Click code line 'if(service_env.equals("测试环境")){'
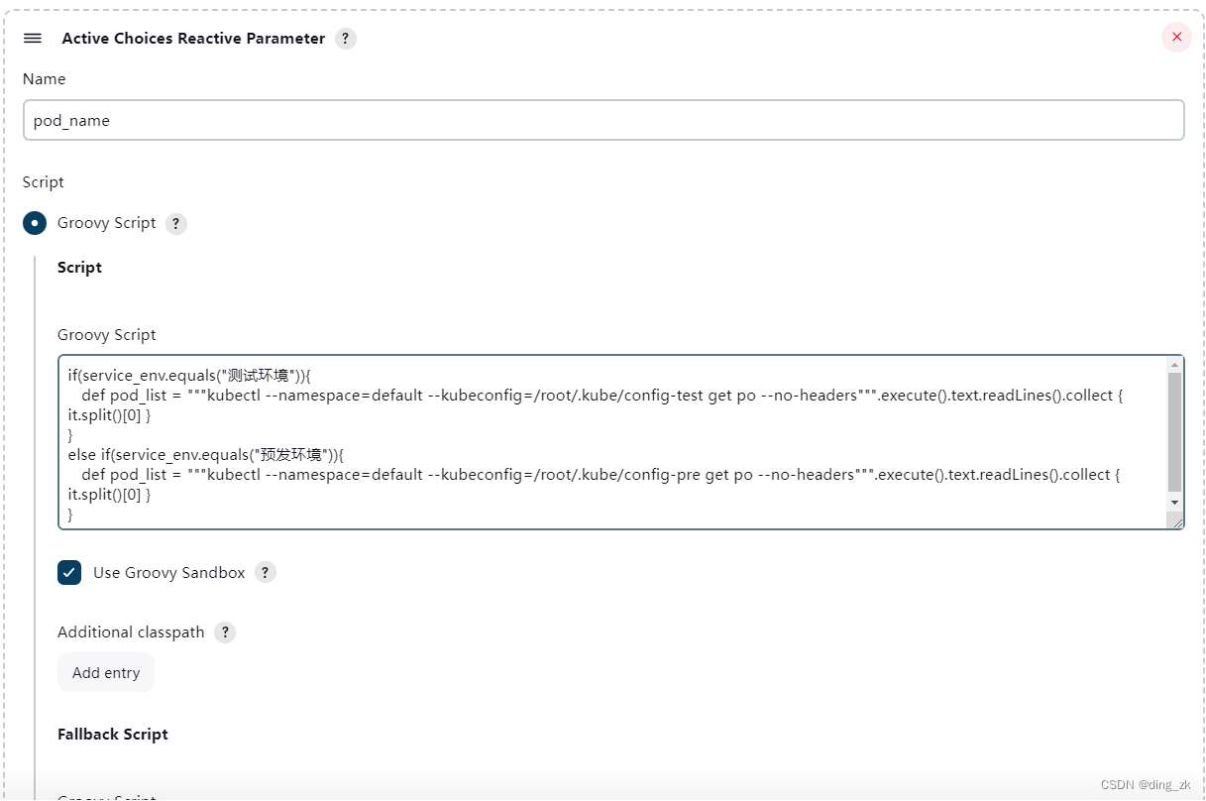The height and width of the screenshot is (801, 1206). pyautogui.click(x=189, y=376)
